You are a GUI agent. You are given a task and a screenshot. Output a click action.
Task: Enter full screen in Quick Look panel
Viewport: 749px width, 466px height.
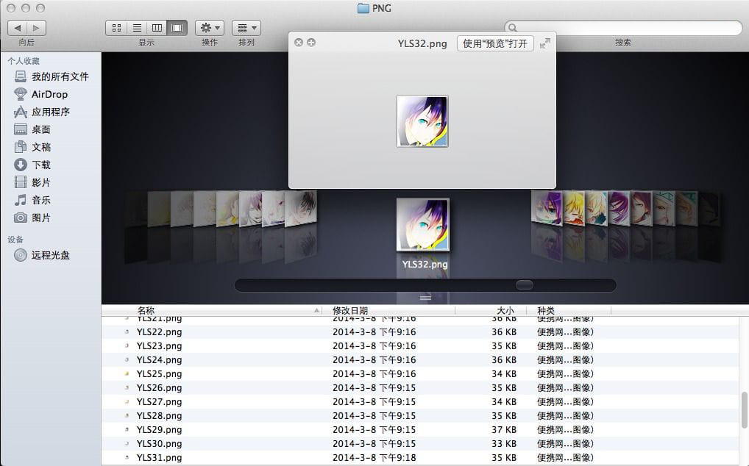545,43
